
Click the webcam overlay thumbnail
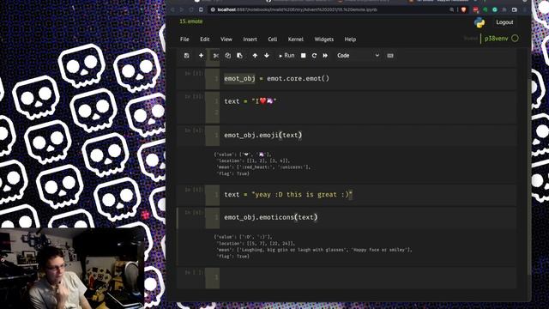72,269
